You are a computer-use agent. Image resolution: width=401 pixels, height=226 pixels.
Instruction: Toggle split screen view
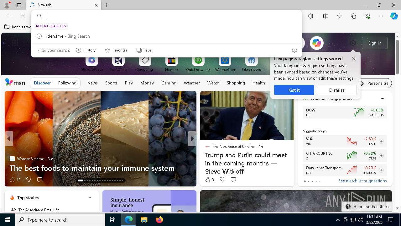point(325,16)
